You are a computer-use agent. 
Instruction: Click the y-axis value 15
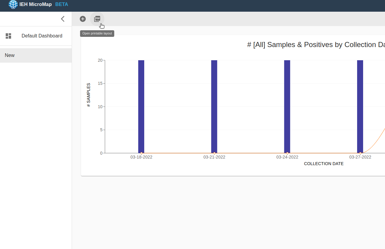[x=100, y=83]
